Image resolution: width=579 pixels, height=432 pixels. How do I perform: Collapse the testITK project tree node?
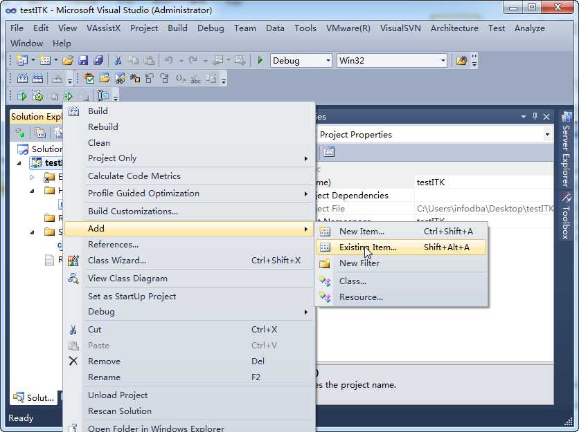19,163
